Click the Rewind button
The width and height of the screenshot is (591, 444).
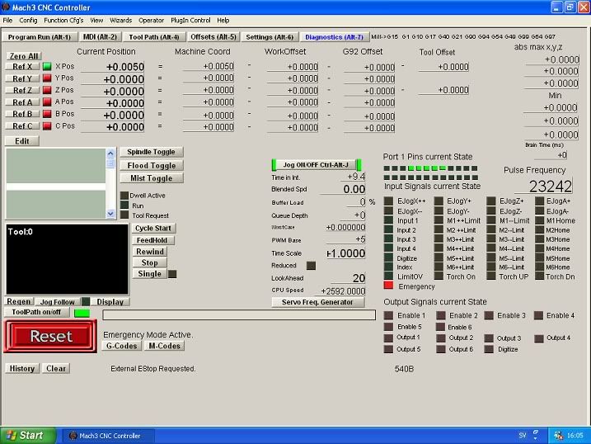click(x=150, y=252)
